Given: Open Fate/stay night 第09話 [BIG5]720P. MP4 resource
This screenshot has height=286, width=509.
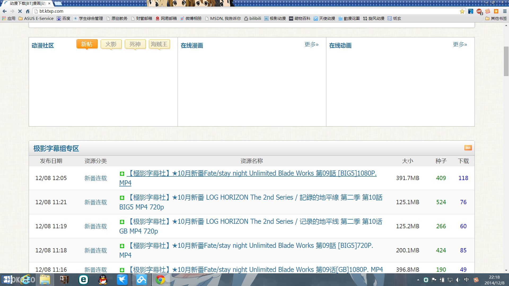Looking at the screenshot, I should [246, 250].
